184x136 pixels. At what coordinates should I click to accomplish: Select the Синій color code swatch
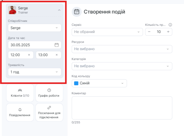[76, 83]
